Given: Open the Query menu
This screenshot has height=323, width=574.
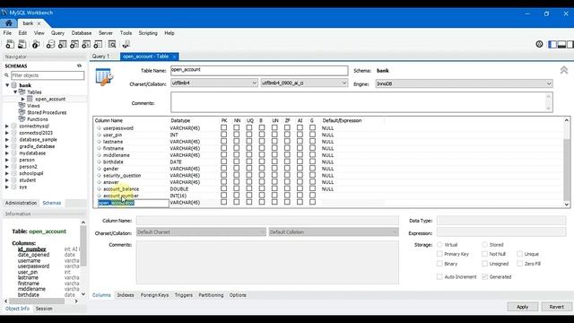Looking at the screenshot, I should 57,33.
